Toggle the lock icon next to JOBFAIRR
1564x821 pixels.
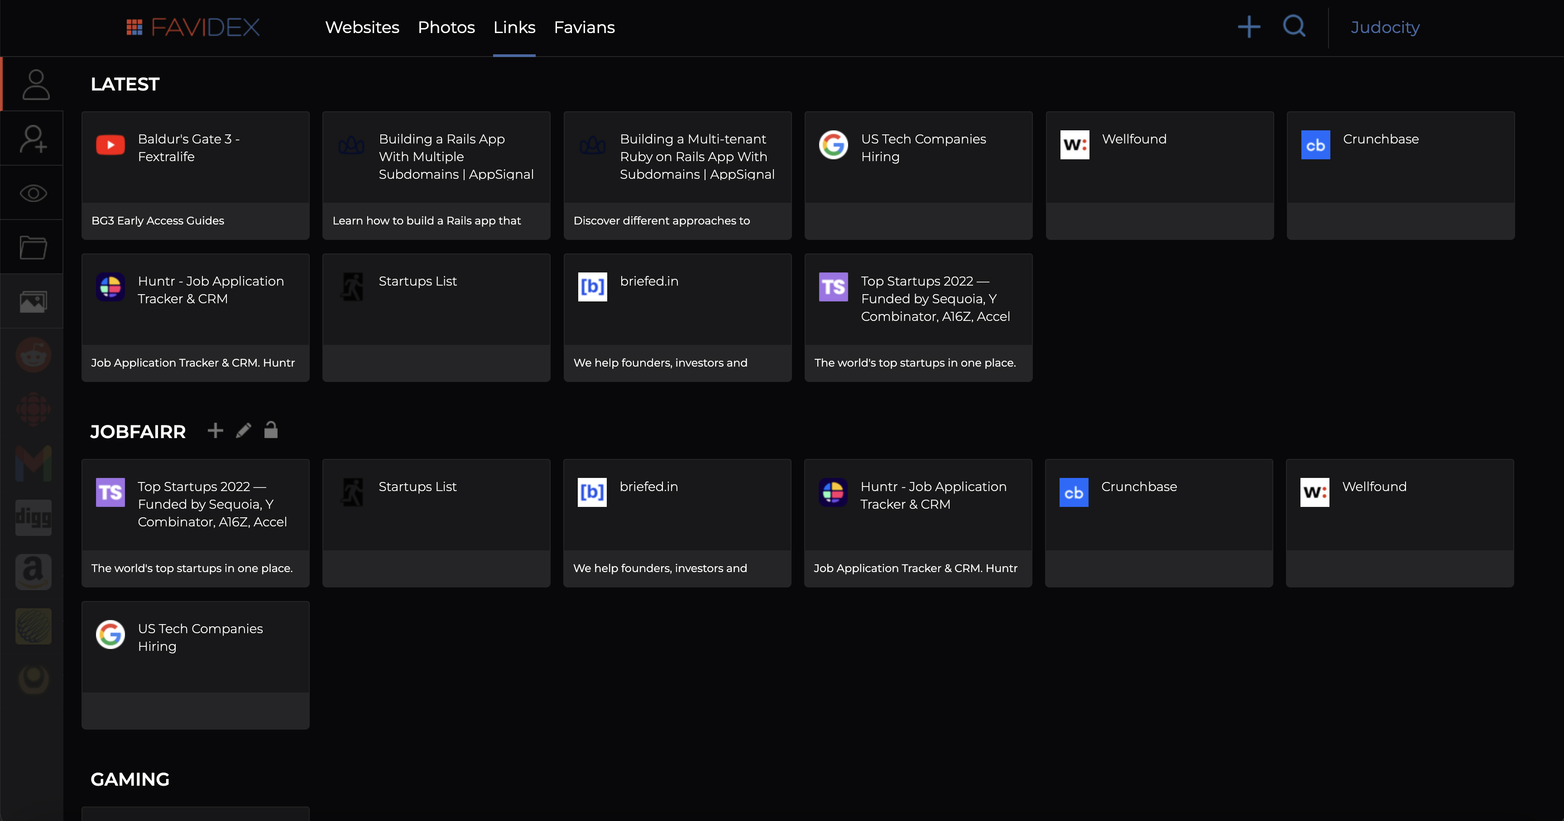pyautogui.click(x=271, y=430)
